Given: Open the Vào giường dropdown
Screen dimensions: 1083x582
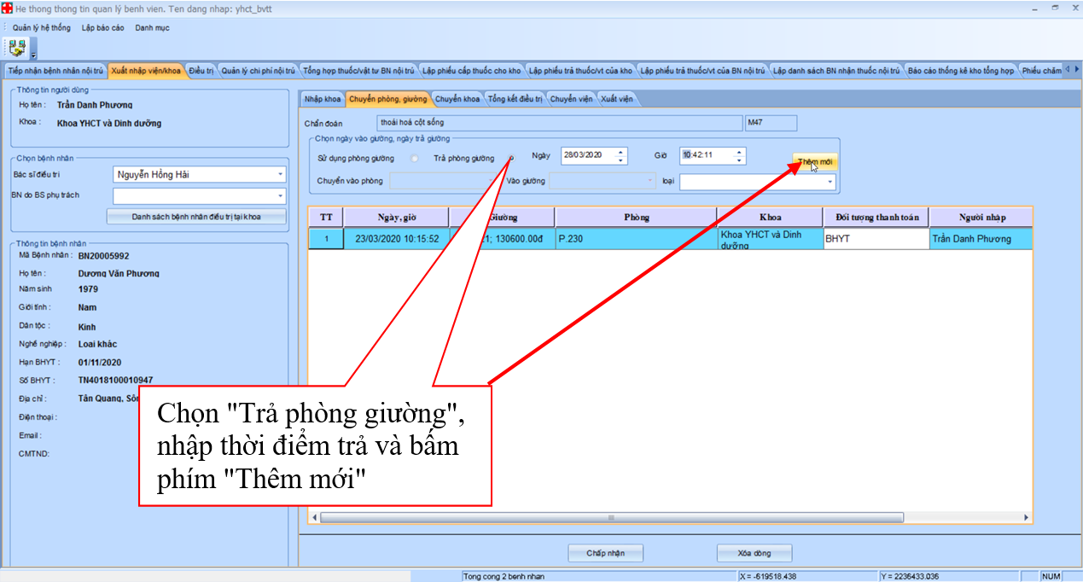Looking at the screenshot, I should click(650, 181).
